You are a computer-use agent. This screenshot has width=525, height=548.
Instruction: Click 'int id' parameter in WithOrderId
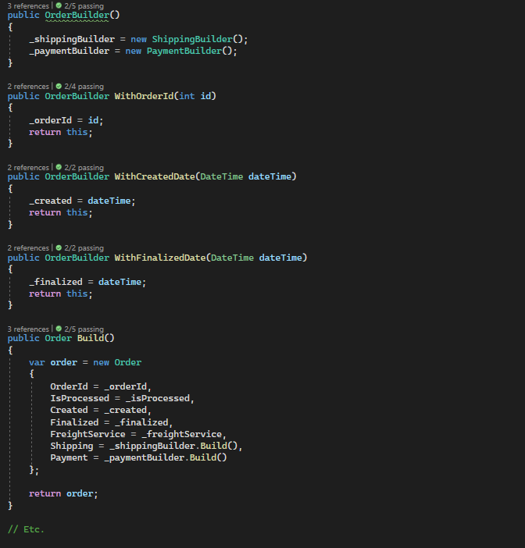(195, 96)
